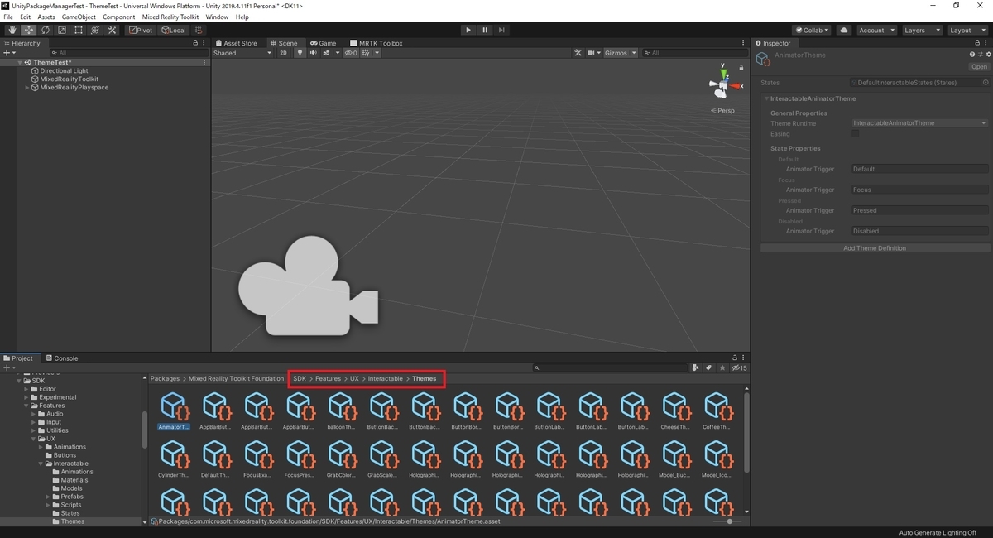The height and width of the screenshot is (538, 993).
Task: Switch to the MRTK Toolbox tab
Action: [377, 43]
